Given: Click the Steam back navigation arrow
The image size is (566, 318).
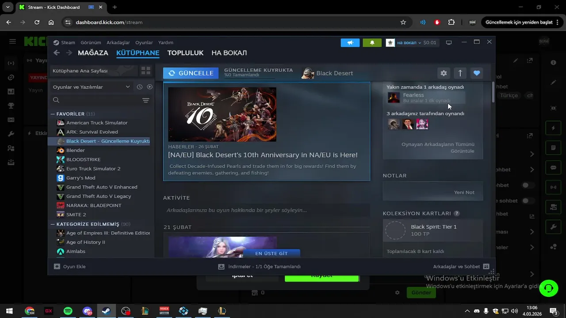Looking at the screenshot, I should coord(57,53).
